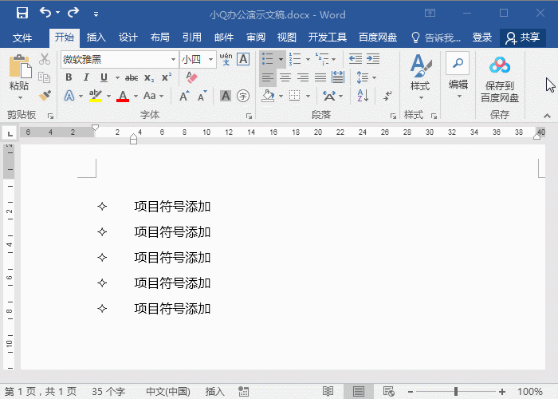This screenshot has width=558, height=399.
Task: Switch to the 设计 tab
Action: click(128, 37)
